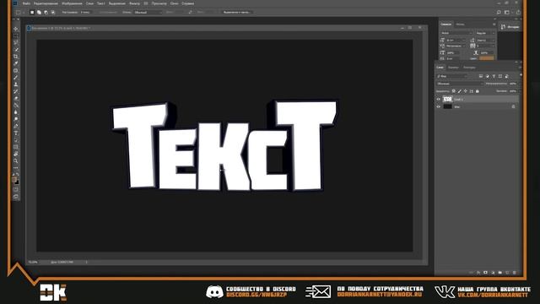Click Add to selection icon in options bar
540x304 pixels.
coord(39,12)
